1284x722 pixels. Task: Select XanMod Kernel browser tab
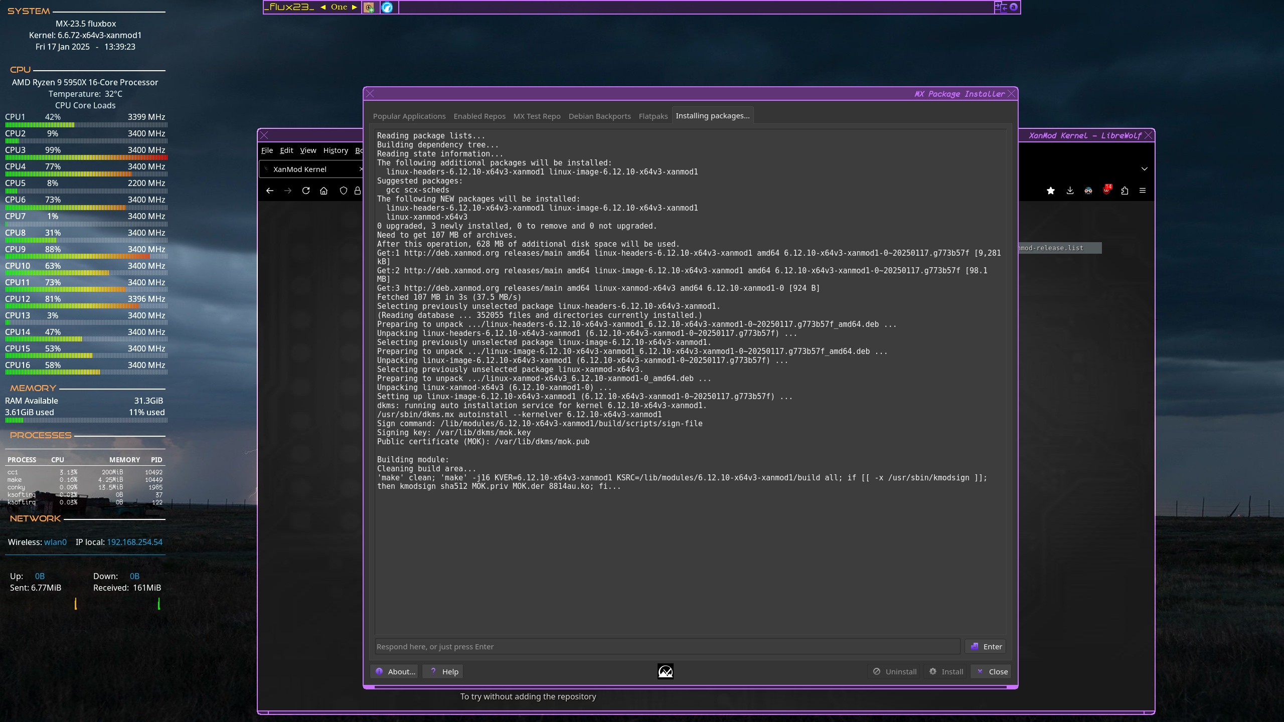click(x=311, y=169)
